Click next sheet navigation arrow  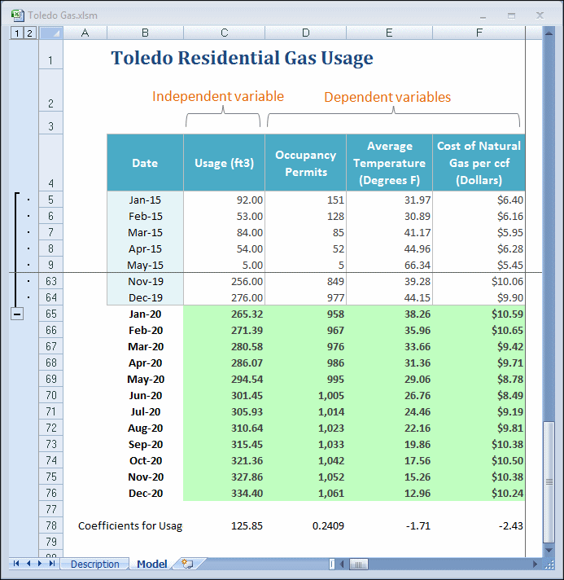(40, 564)
